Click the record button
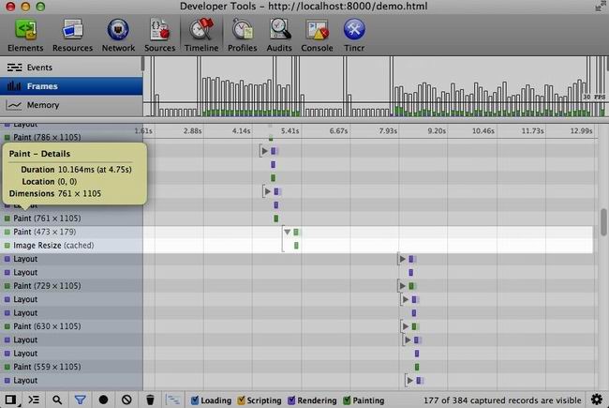This screenshot has width=609, height=408. point(103,400)
